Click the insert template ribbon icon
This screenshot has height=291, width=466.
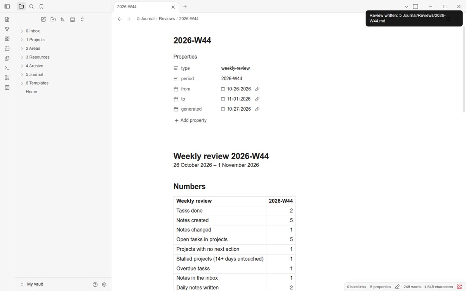point(7,58)
